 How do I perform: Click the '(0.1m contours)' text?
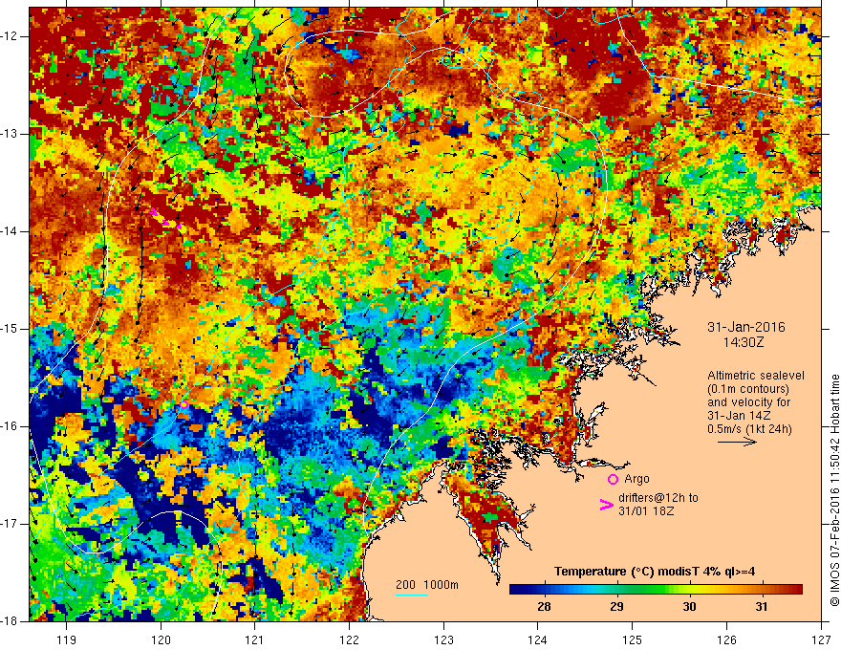click(748, 389)
